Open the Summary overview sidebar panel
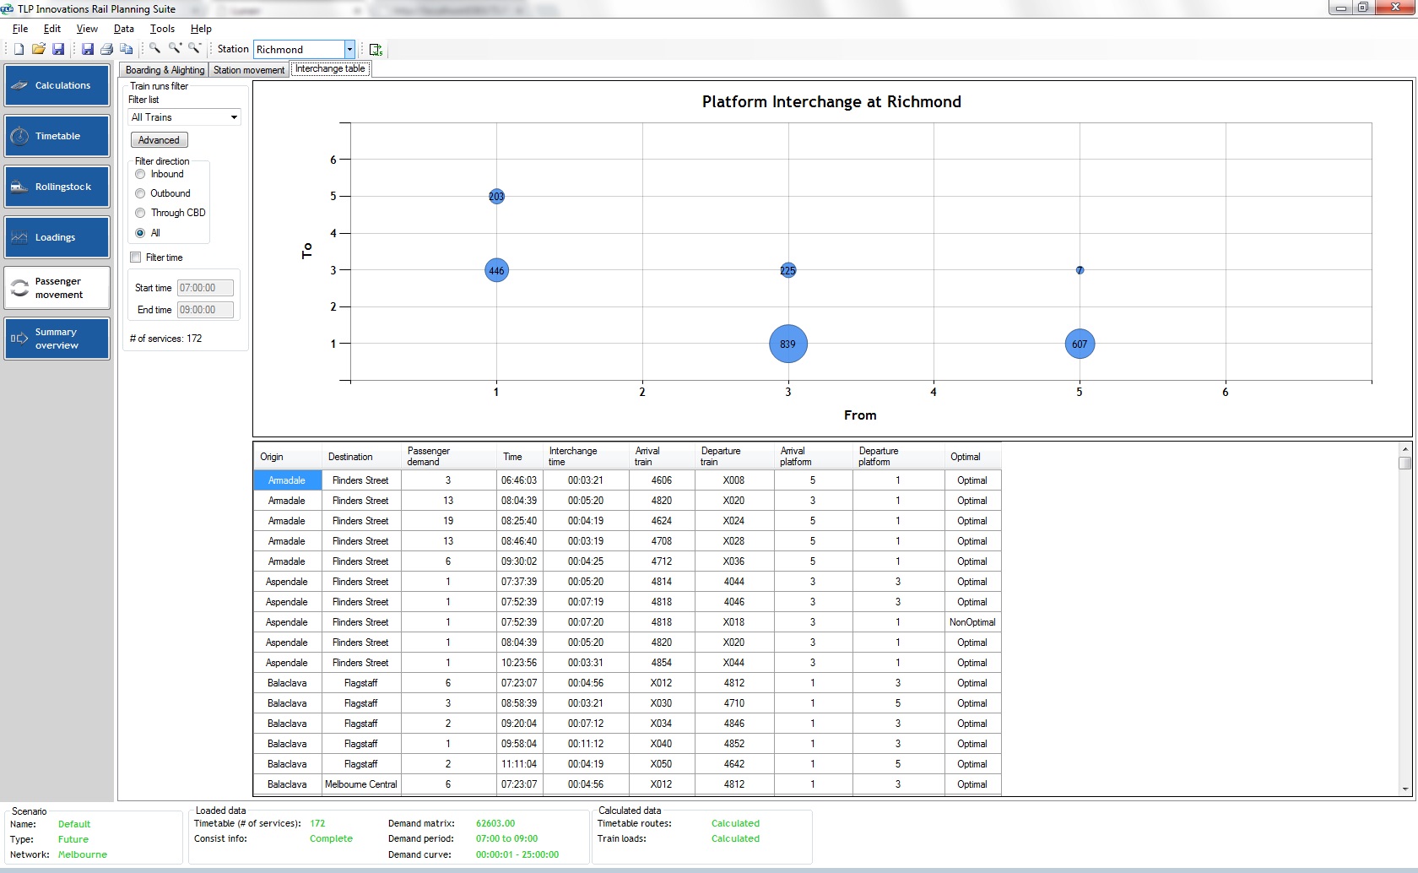Viewport: 1418px width, 873px height. 57,339
